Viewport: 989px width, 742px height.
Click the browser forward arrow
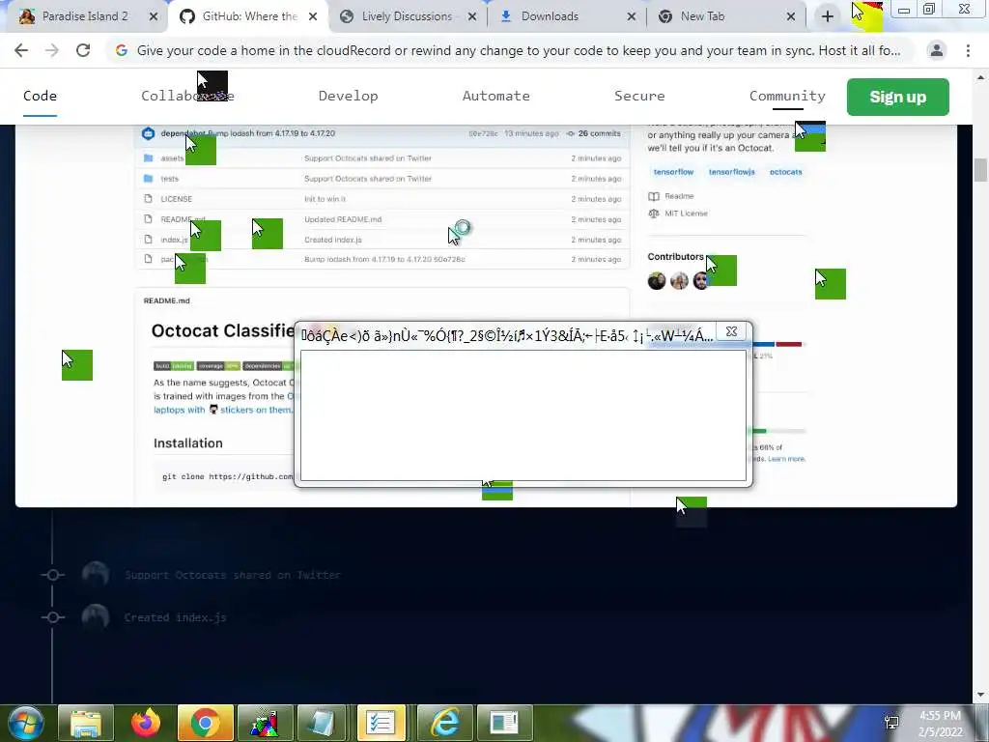52,50
